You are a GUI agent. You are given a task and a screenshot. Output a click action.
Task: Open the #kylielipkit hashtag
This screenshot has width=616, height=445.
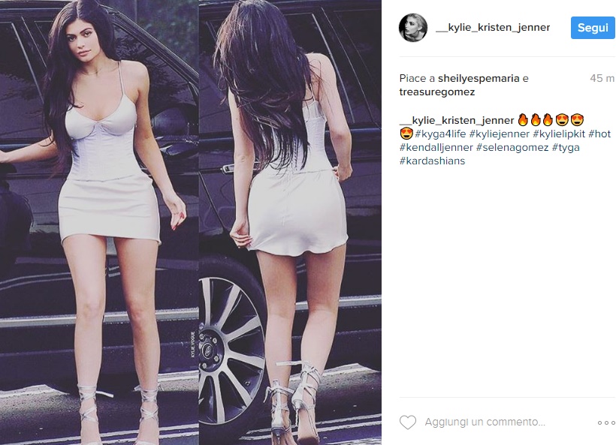[559, 134]
